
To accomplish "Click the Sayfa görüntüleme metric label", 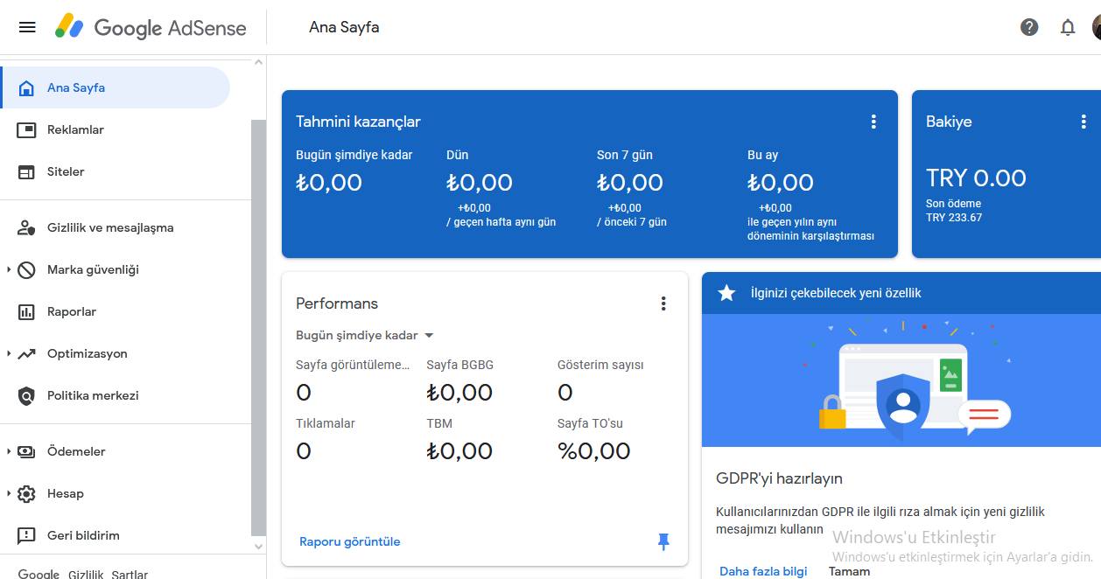I will [x=353, y=365].
